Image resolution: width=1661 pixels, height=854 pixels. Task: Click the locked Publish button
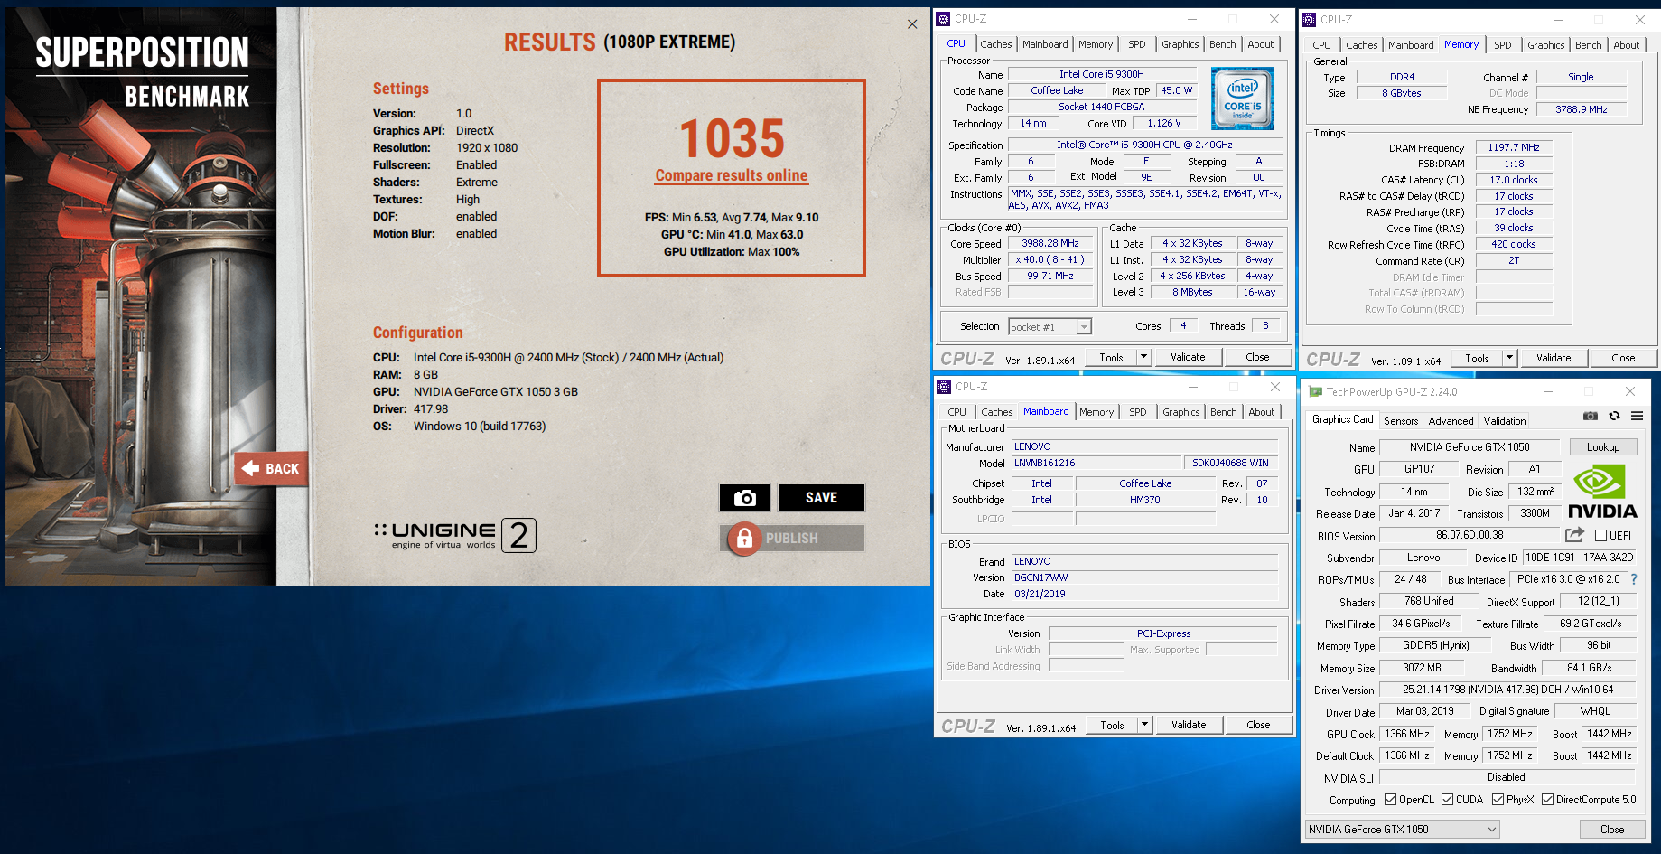tap(792, 539)
